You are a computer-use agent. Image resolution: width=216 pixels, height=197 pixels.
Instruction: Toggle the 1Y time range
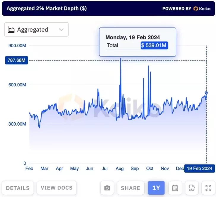[156, 188]
